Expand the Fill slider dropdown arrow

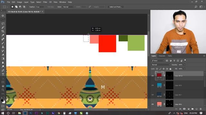click(184, 69)
